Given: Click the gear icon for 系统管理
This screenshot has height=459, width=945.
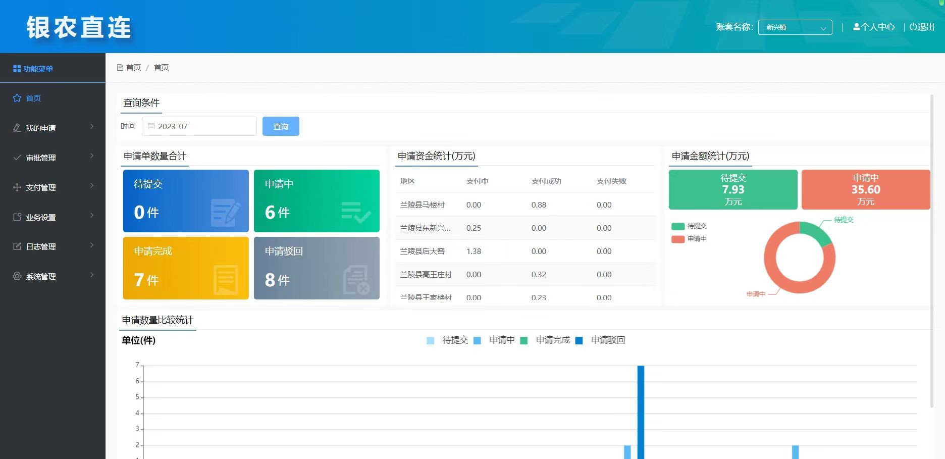Looking at the screenshot, I should (x=17, y=276).
